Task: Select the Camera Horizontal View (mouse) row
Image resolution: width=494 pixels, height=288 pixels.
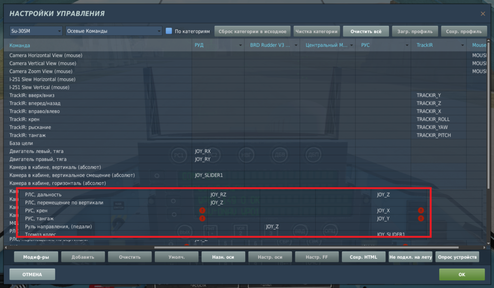Action: (x=245, y=55)
